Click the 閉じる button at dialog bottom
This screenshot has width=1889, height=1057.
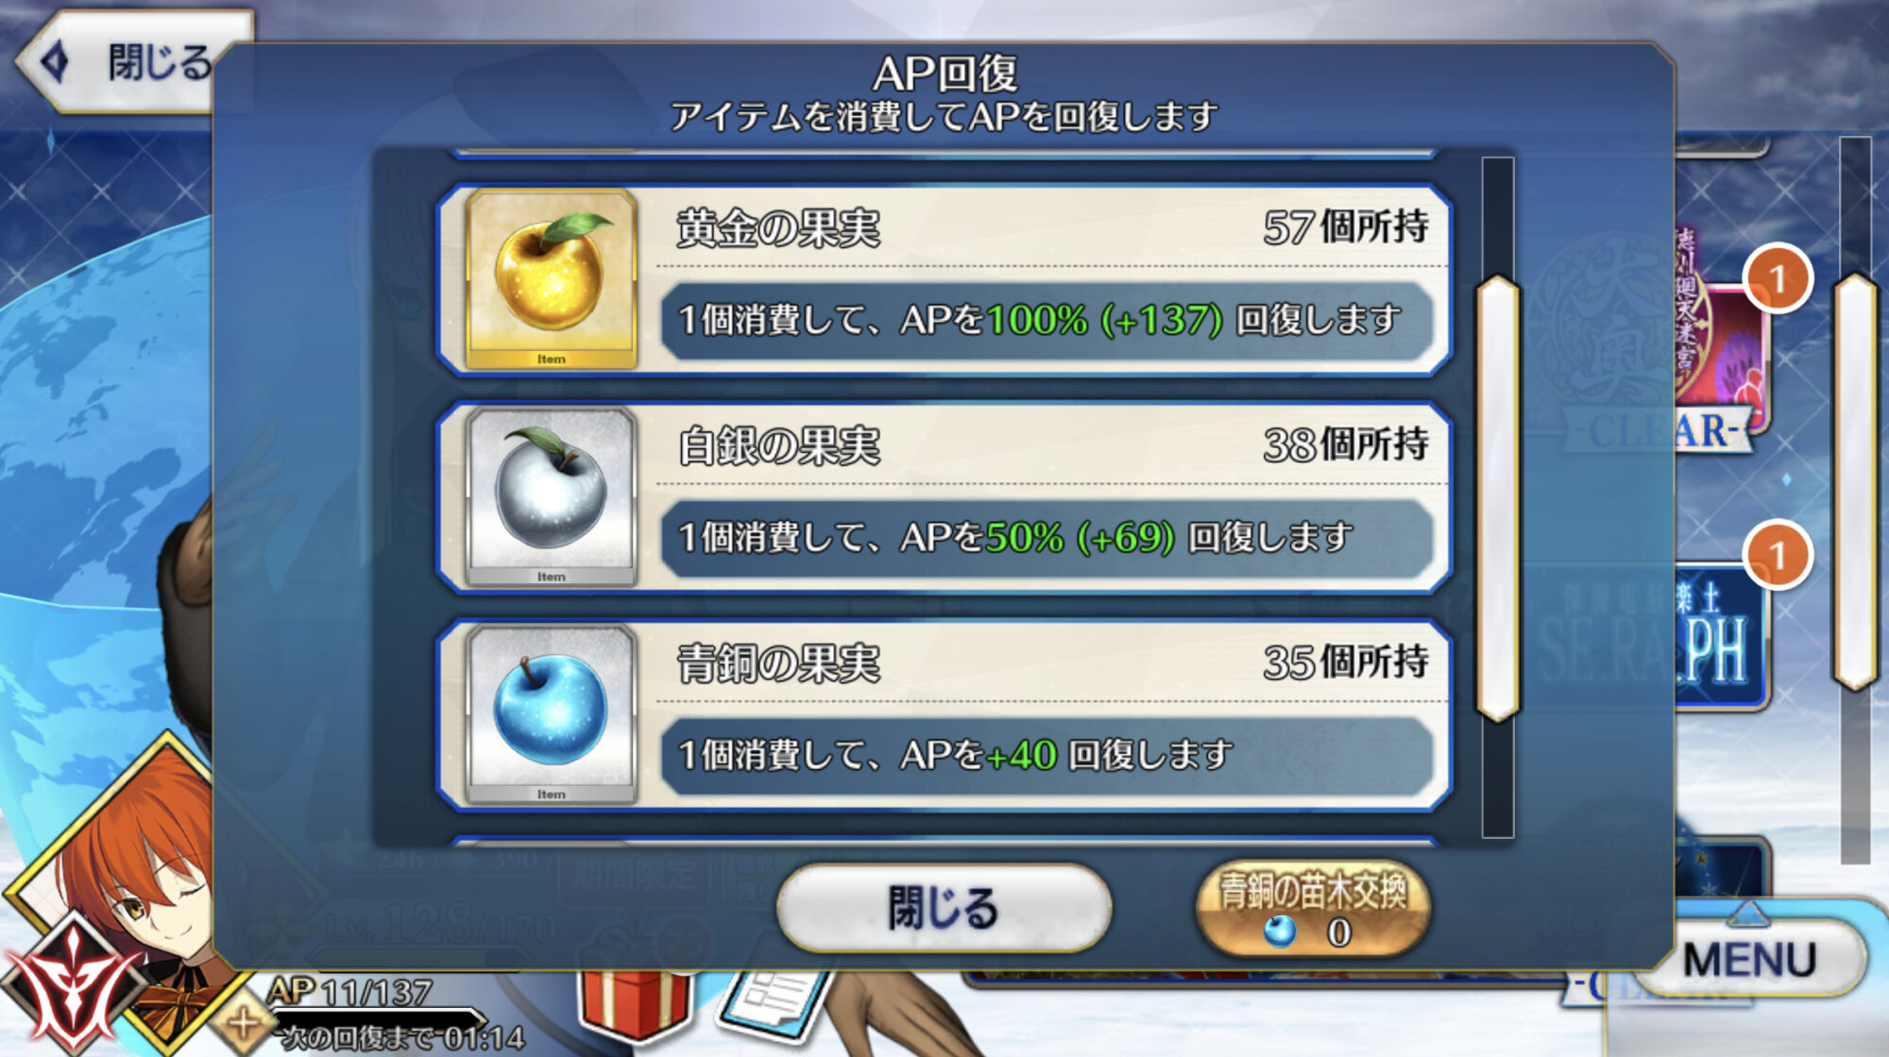point(944,908)
